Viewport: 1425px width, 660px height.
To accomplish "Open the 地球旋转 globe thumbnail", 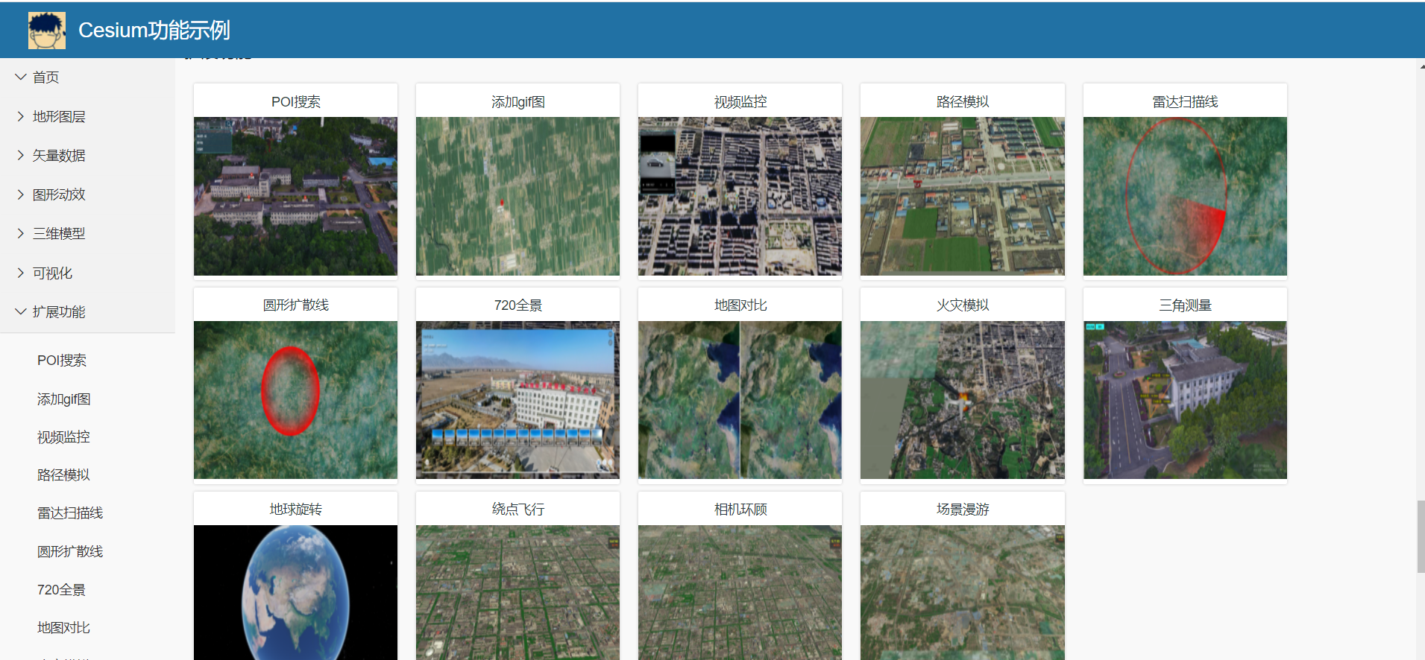I will (295, 592).
